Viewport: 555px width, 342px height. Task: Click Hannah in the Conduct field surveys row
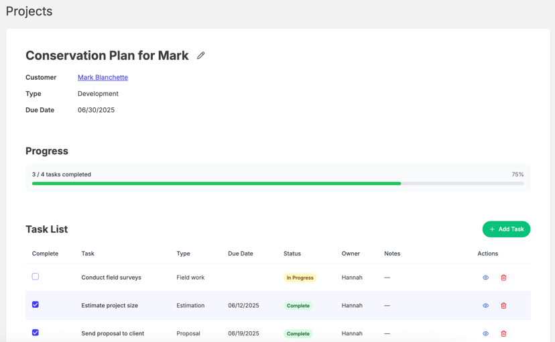tap(352, 278)
